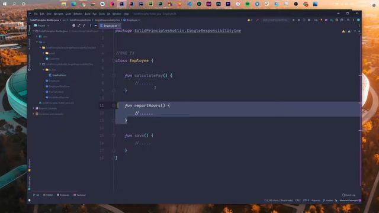Image resolution: width=379 pixels, height=213 pixels.
Task: Click the Debug bug icon in toolbar
Action: coord(298,20)
